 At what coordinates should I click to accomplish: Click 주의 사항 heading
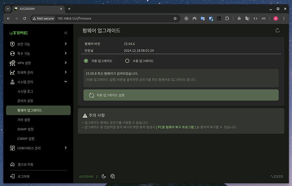click(96, 115)
